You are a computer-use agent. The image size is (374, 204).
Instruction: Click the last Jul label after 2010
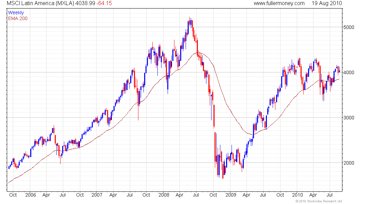[330, 195]
